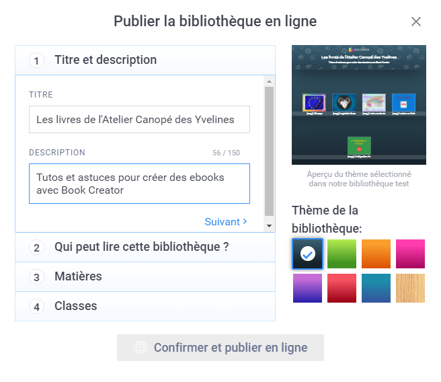441x382 pixels.
Task: Open the 'Titre et description' section header
Action: [145, 61]
